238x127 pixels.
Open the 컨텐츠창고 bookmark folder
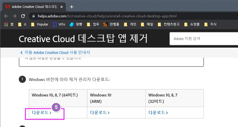(169, 24)
